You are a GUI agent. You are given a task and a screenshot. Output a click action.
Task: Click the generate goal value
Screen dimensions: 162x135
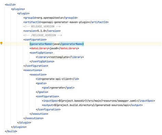tap(57, 88)
